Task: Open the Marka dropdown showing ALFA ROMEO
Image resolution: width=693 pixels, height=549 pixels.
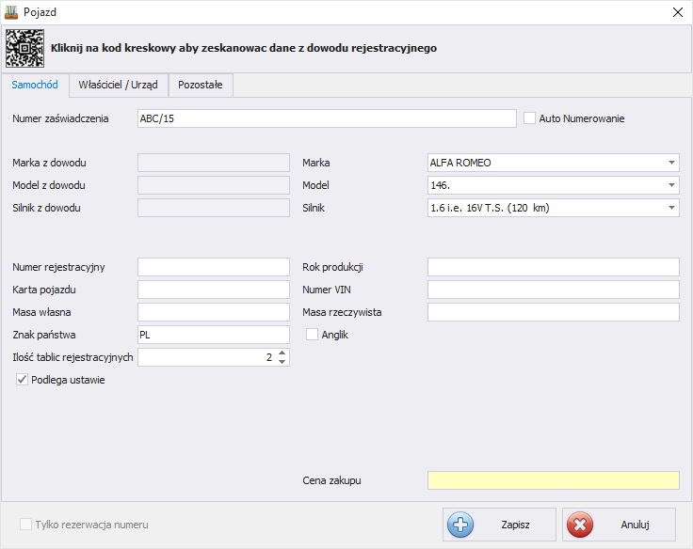Action: click(671, 163)
